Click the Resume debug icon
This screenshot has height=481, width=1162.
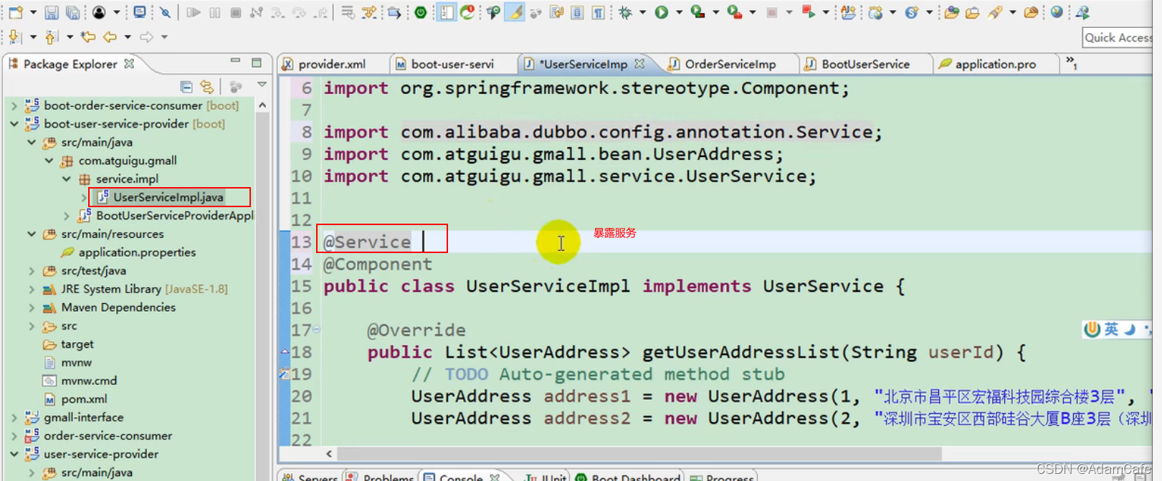pos(193,12)
